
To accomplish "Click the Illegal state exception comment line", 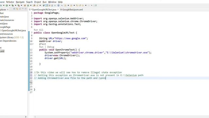I will (78, 72).
